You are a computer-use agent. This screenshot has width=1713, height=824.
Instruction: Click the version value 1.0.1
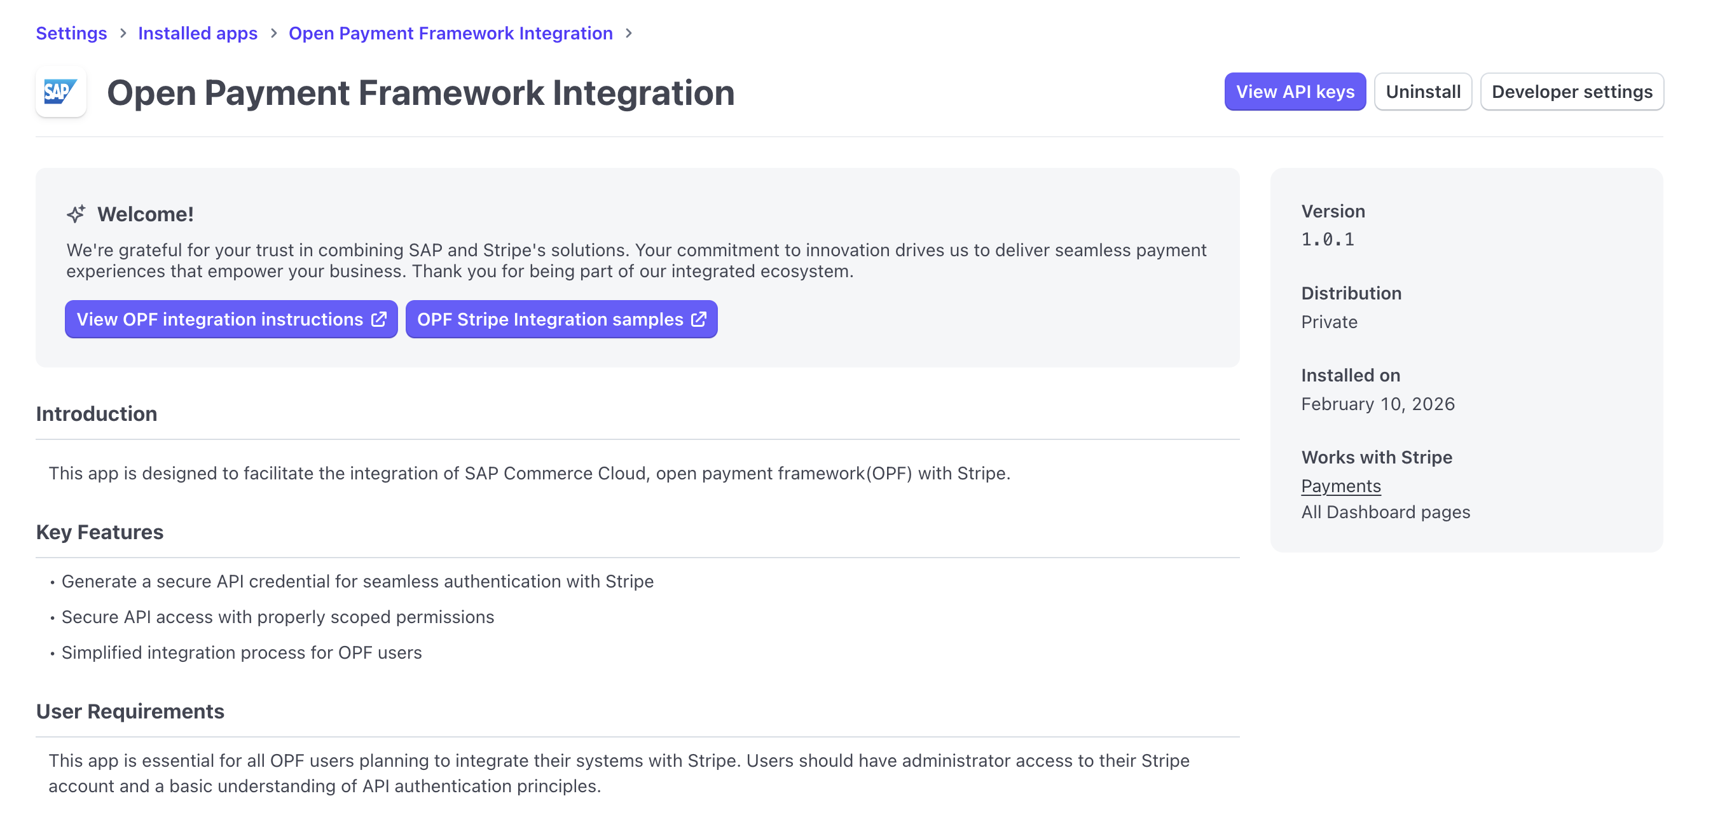tap(1328, 240)
